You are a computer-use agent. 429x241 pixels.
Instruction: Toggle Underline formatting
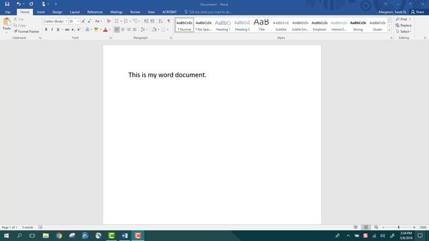[58, 29]
